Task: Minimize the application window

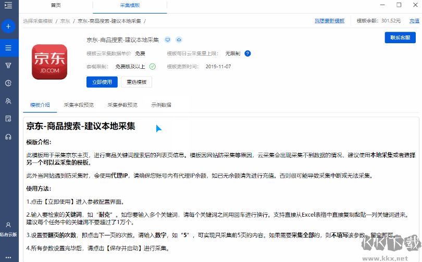Action: pos(382,5)
